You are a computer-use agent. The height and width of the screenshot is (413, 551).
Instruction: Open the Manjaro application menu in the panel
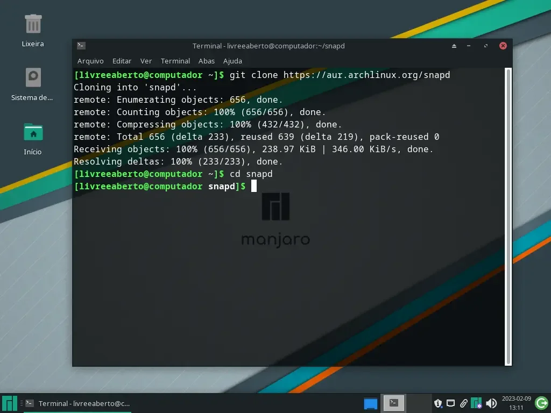[x=10, y=403]
